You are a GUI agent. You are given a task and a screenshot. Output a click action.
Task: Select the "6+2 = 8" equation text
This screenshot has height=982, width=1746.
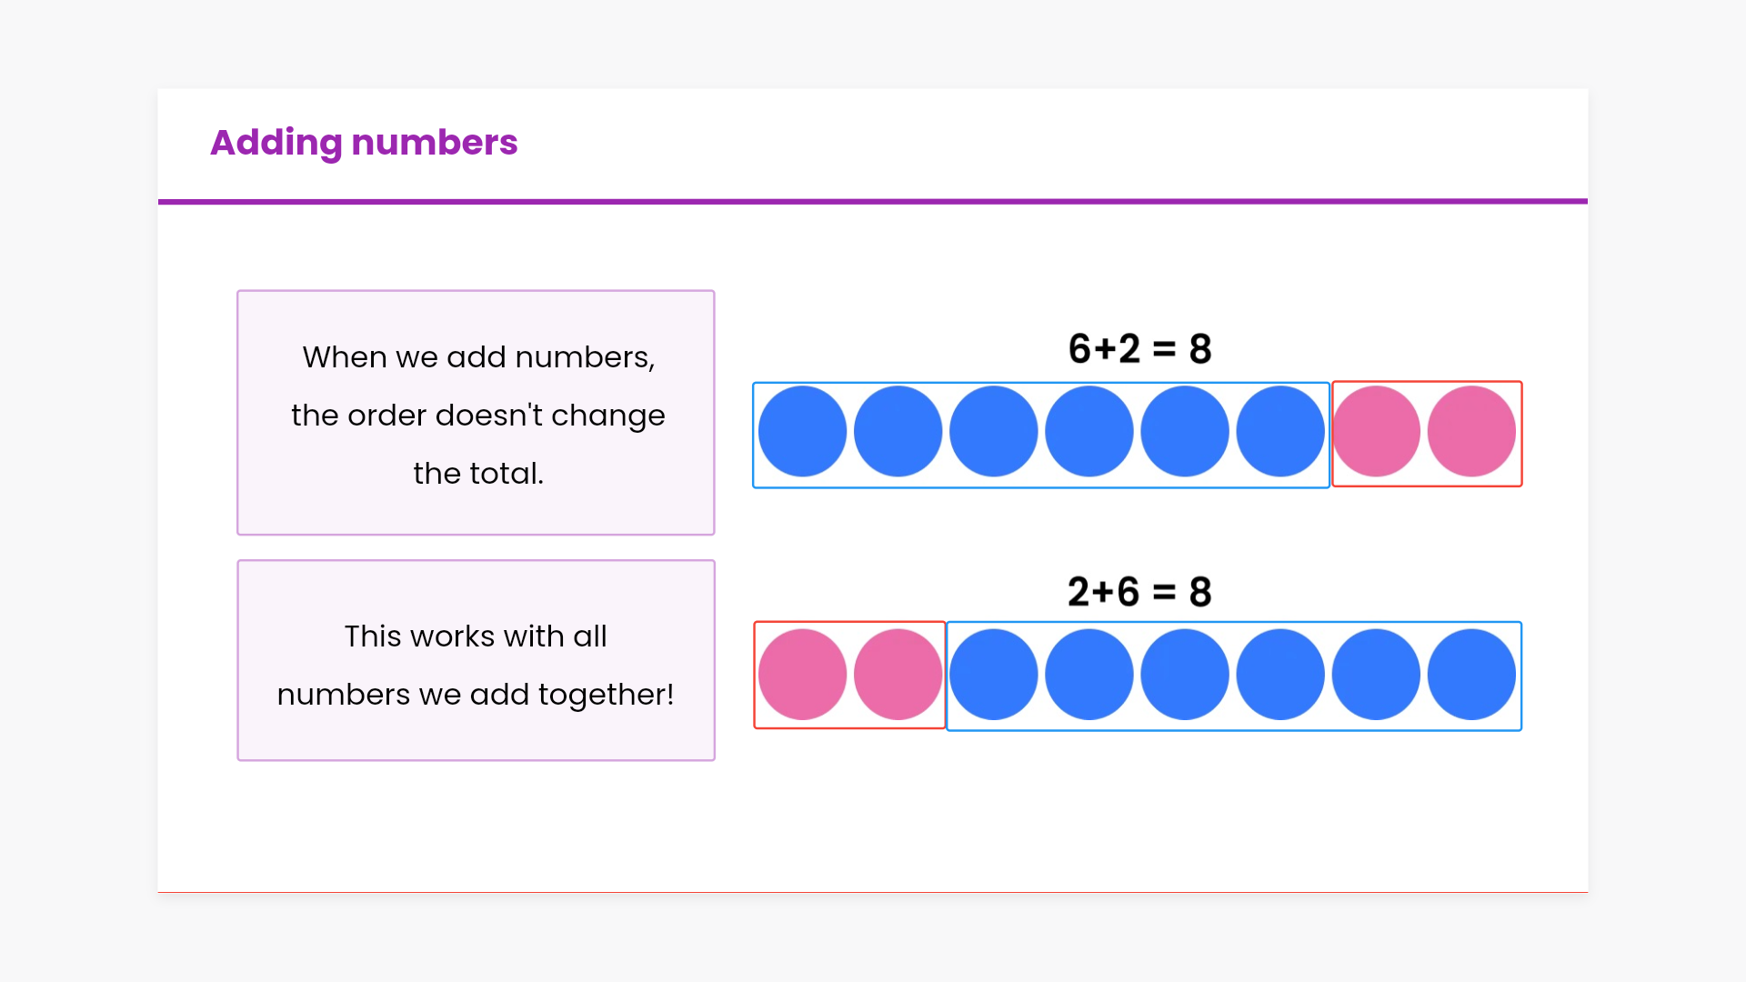click(x=1139, y=349)
